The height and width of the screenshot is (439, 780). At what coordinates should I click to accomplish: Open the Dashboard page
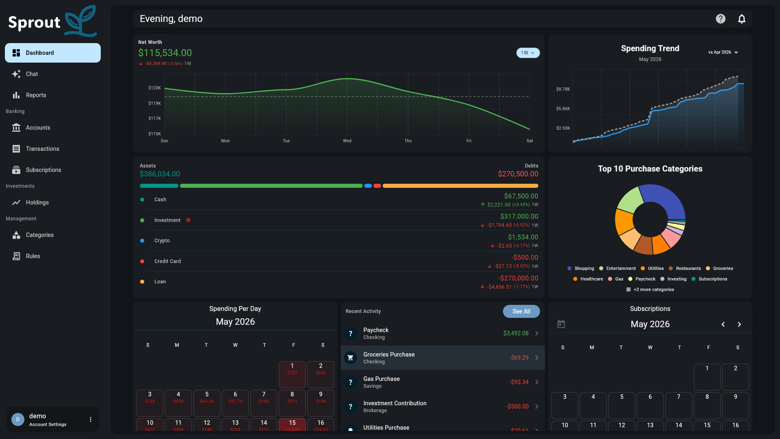(x=53, y=53)
